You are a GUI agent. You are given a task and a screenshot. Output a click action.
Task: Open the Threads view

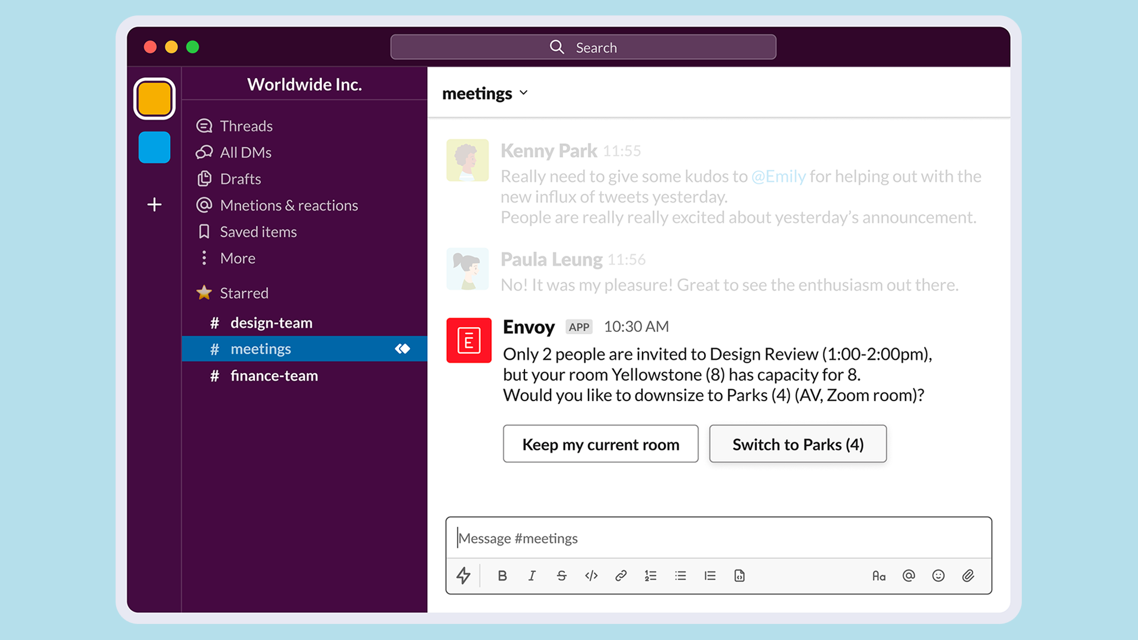point(245,126)
